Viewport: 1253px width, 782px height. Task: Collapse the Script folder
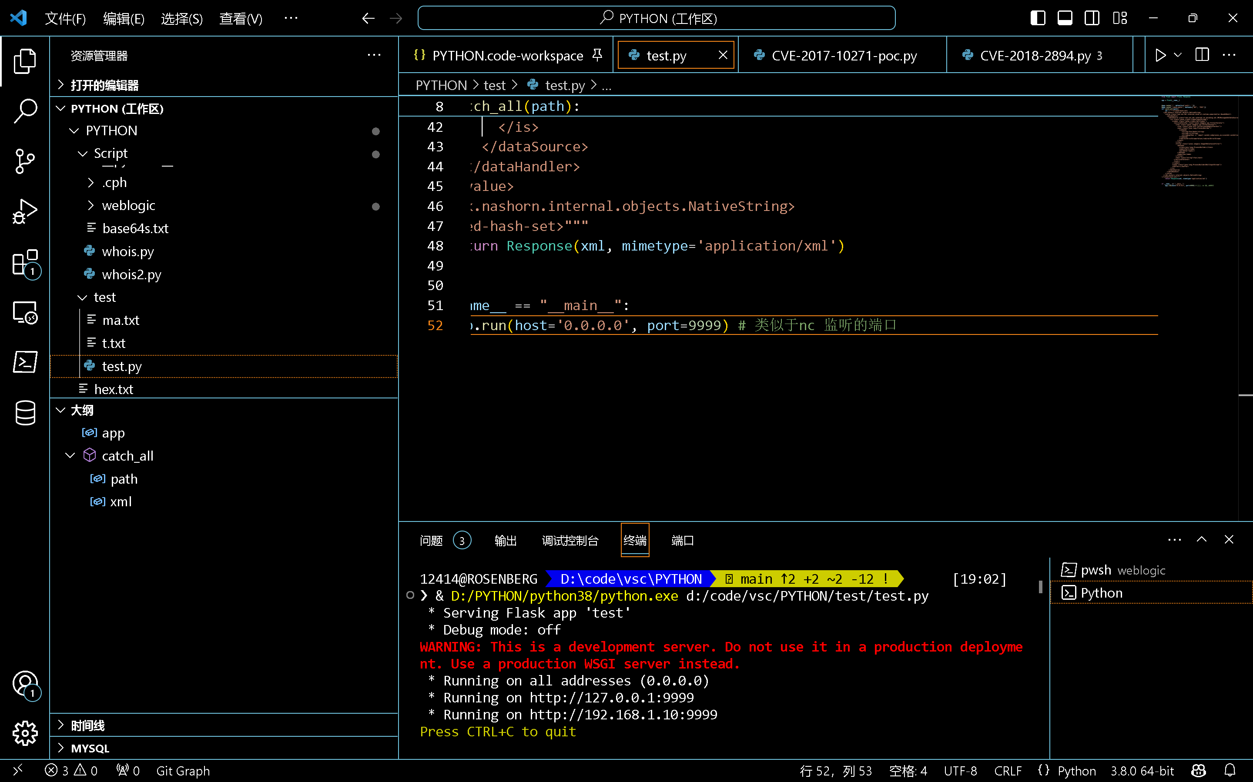click(x=82, y=153)
